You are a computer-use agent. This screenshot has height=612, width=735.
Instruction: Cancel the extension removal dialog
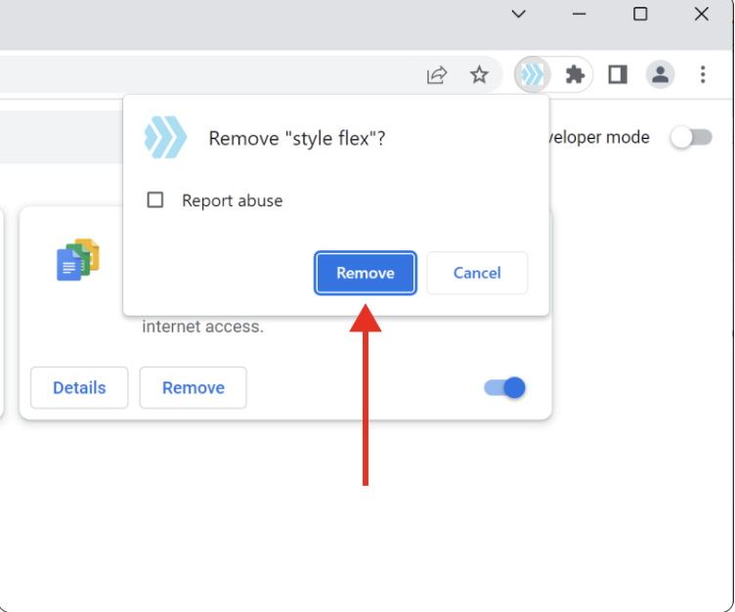(x=477, y=273)
